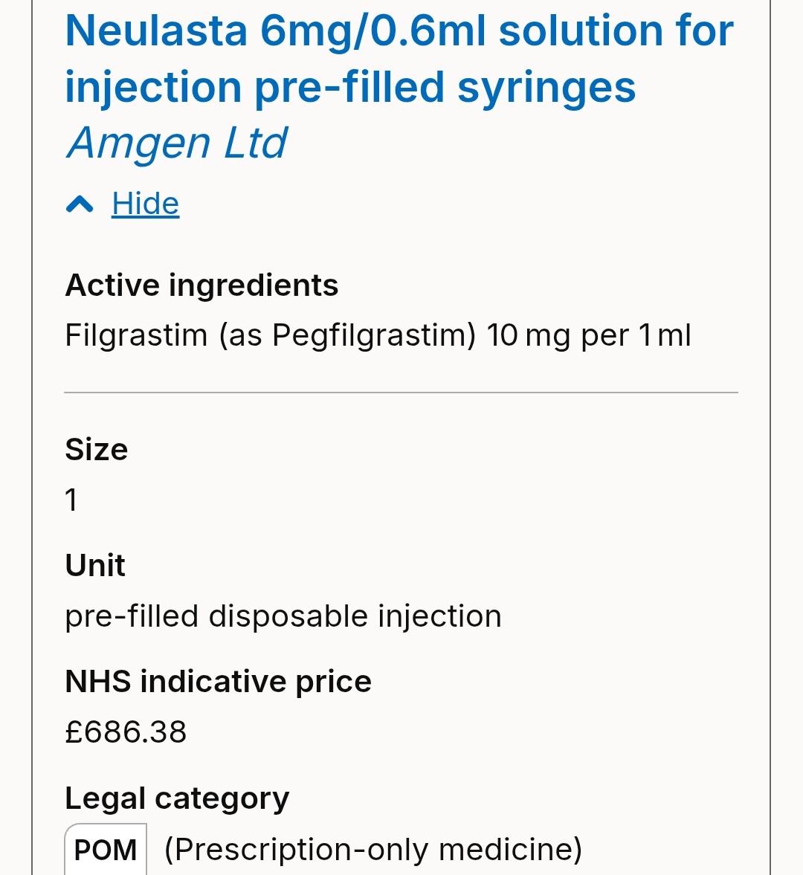This screenshot has width=803, height=875.
Task: Click the POM legal category badge
Action: tap(106, 850)
